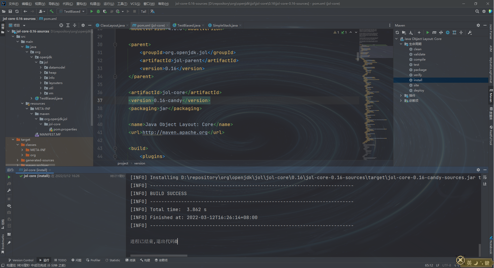Expand the 依赖项 node in Maven panel
This screenshot has width=494, height=268.
click(x=401, y=101)
